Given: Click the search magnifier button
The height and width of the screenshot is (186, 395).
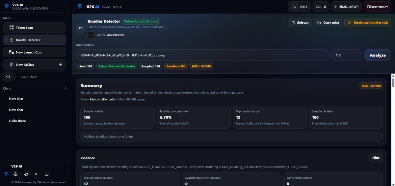Looking at the screenshot, I should [x=8, y=77].
